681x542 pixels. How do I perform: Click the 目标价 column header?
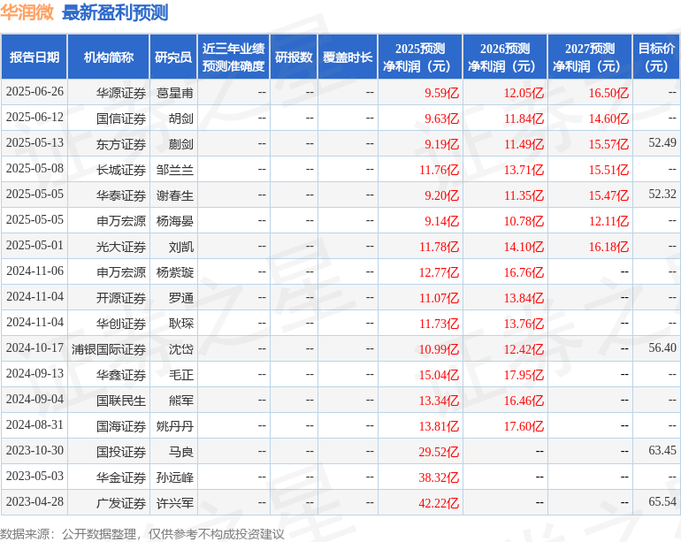pyautogui.click(x=656, y=57)
